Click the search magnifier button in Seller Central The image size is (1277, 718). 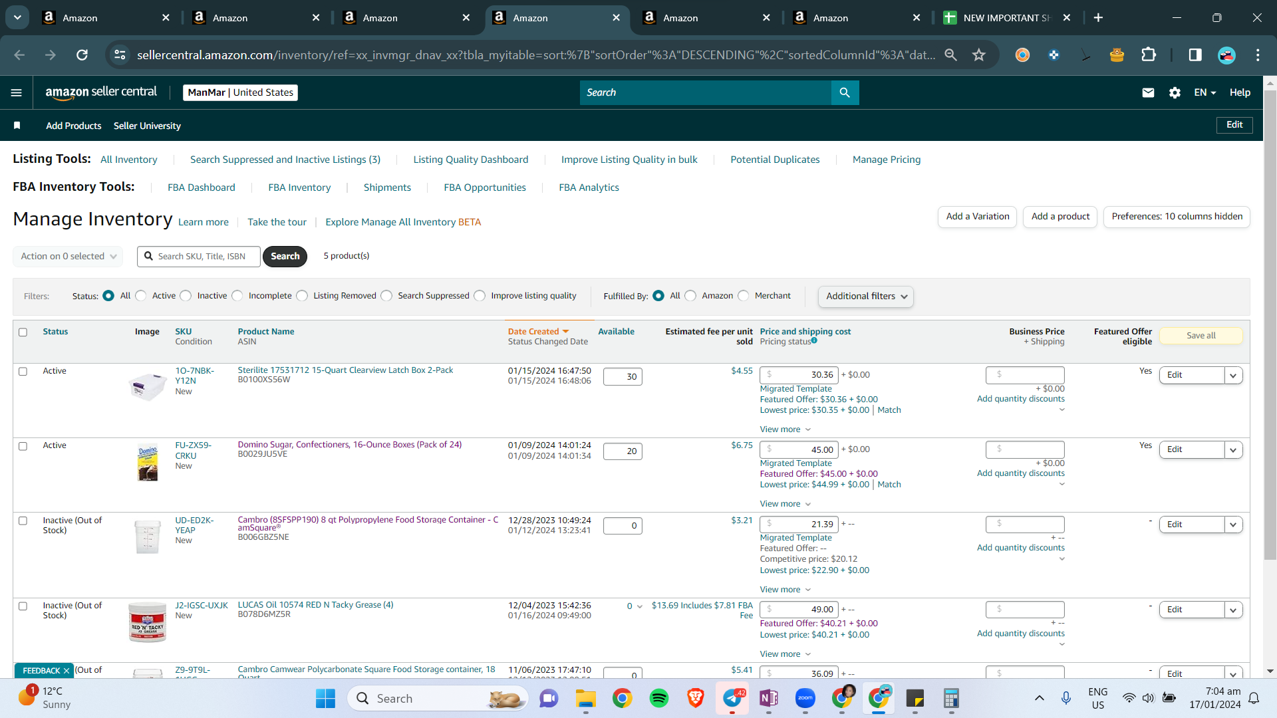845,92
